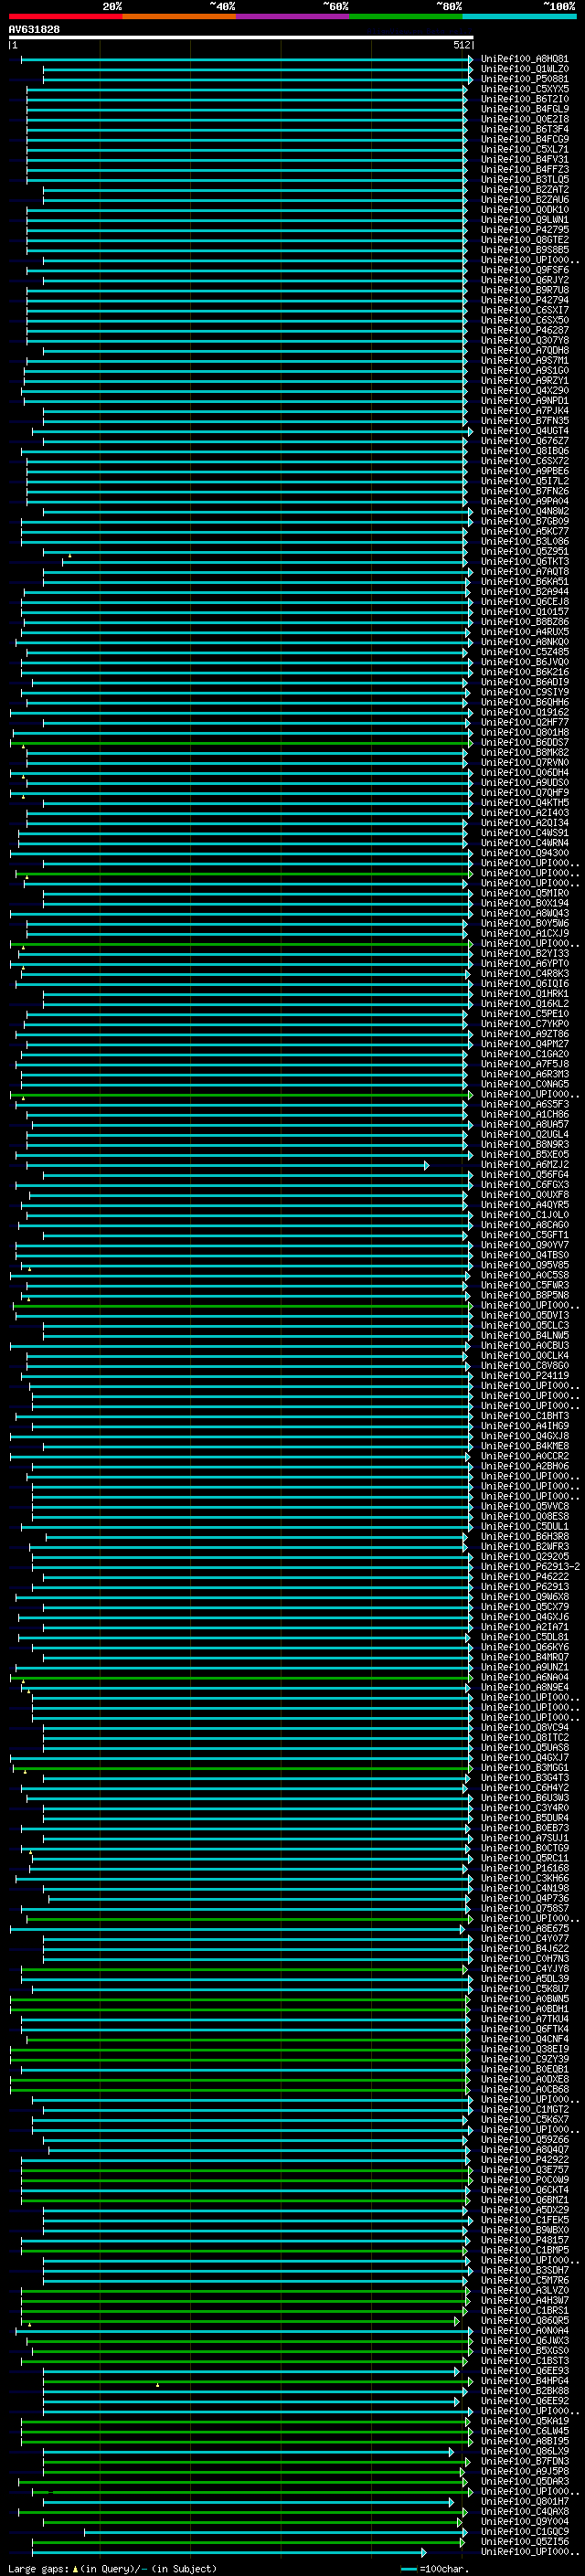Viewport: 585px width, 2576px height.
Task: Select the UniRef100_C9ZY39 label
Action: pyautogui.click(x=524, y=2058)
